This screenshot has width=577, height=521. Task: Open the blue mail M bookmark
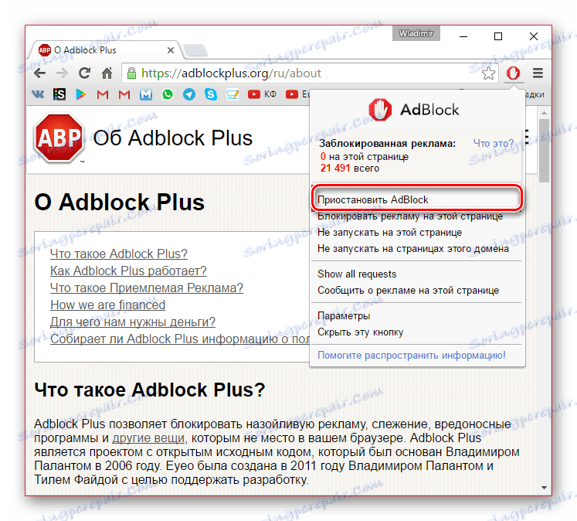146,94
